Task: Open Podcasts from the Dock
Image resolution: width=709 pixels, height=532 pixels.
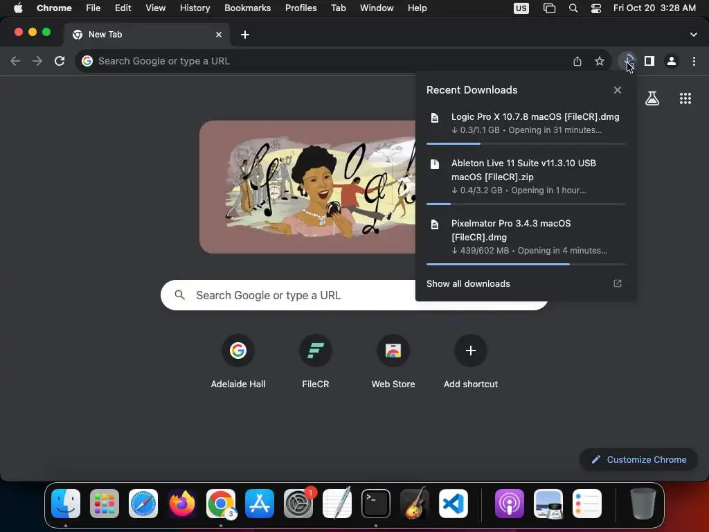Action: (x=510, y=504)
